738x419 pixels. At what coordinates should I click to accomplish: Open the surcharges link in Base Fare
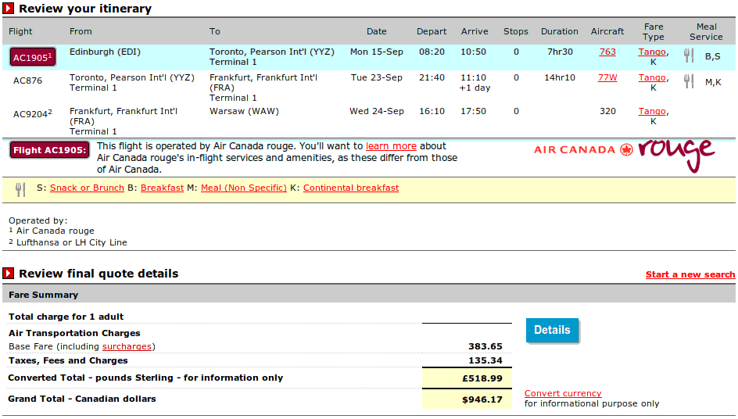click(x=127, y=346)
